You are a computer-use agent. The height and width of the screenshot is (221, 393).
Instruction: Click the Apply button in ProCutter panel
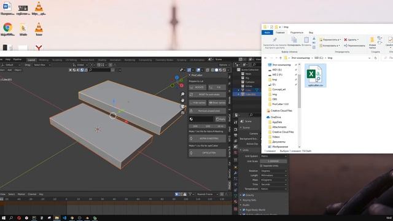[x=220, y=119]
